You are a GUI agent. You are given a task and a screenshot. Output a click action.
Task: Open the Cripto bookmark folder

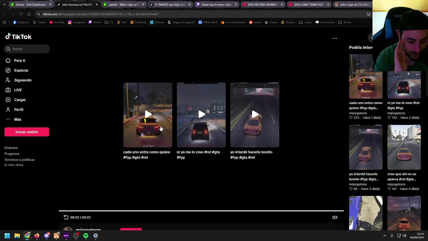(x=305, y=22)
